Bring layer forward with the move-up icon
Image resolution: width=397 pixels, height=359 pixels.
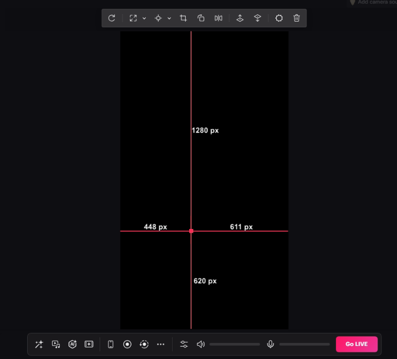(x=240, y=18)
